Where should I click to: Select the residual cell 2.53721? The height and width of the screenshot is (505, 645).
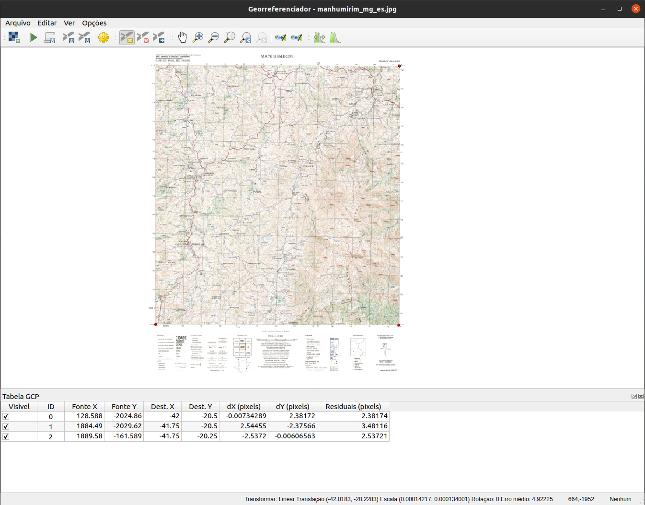click(353, 436)
